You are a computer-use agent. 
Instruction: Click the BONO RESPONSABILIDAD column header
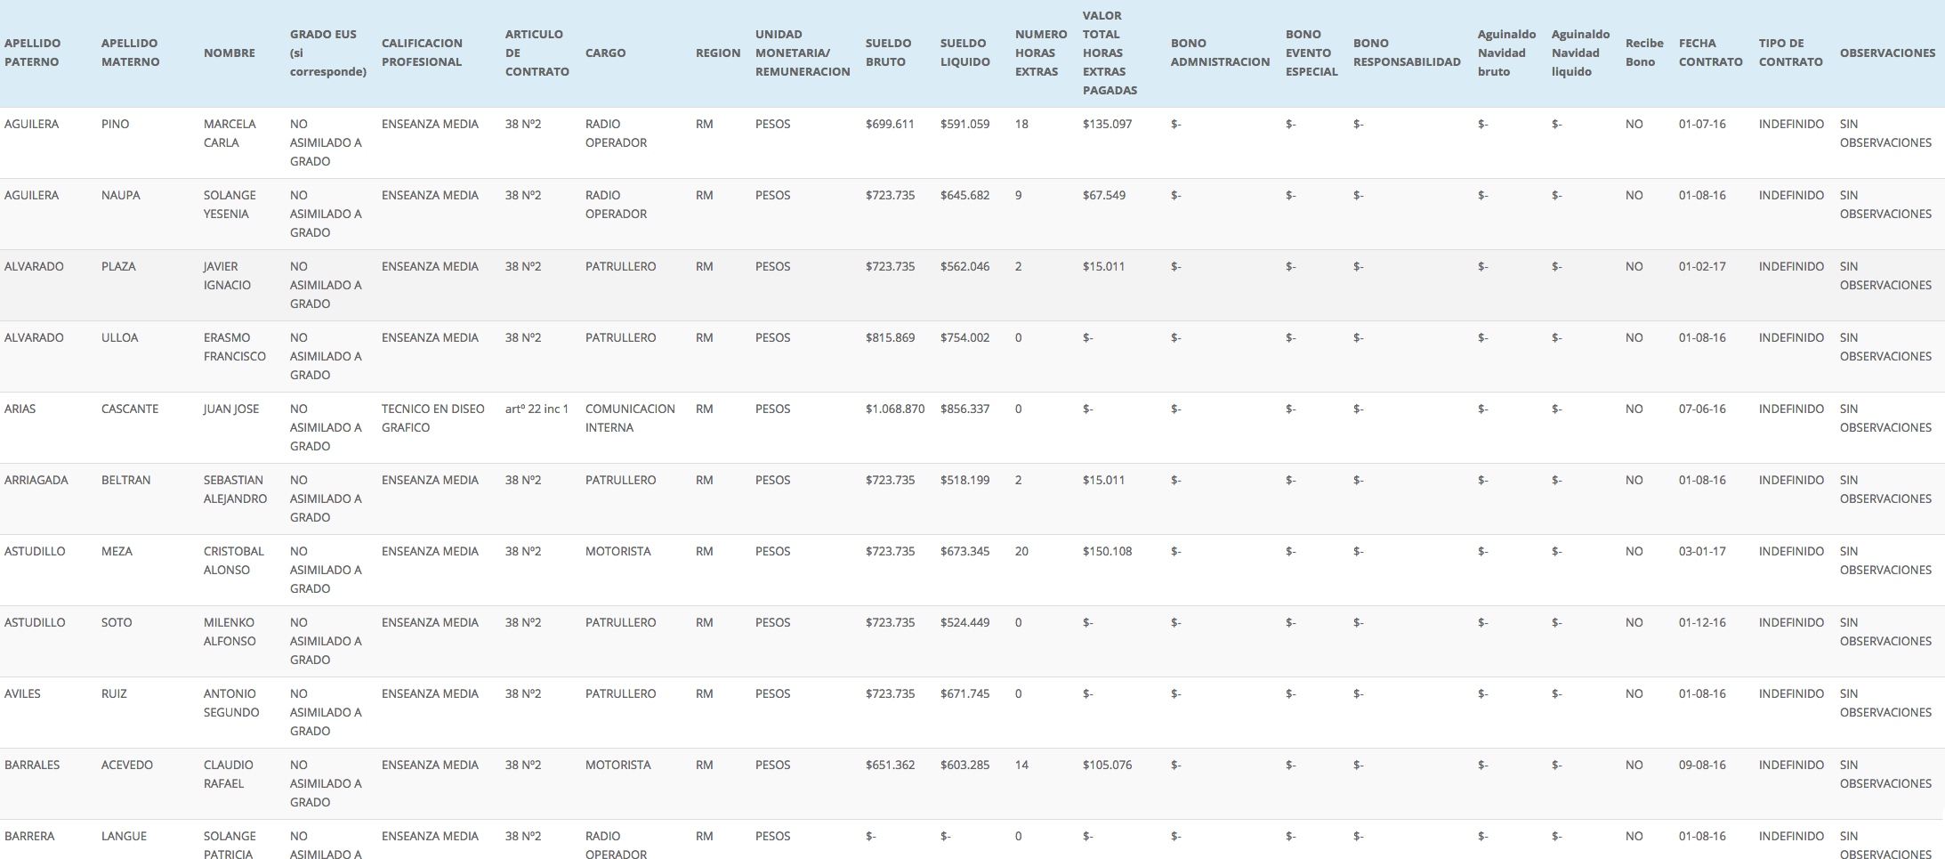pyautogui.click(x=1407, y=53)
